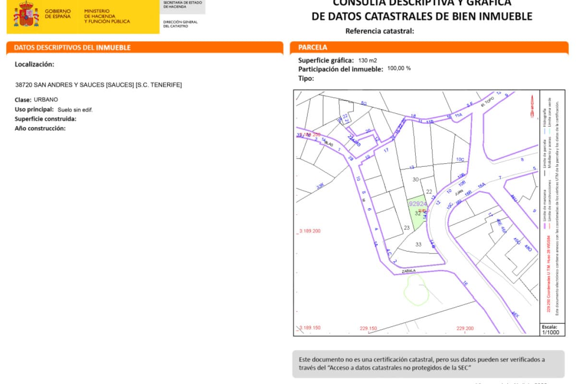
Task: Select address '38720 SAN ANDRES Y SAUCES' line
Action: (98, 85)
